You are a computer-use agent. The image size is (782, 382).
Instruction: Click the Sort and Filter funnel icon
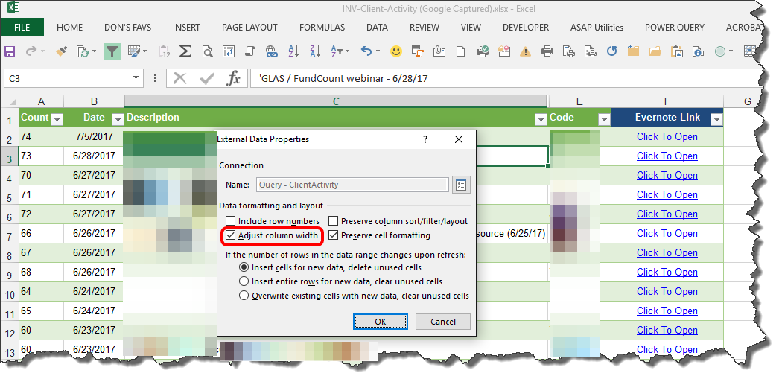point(337,51)
